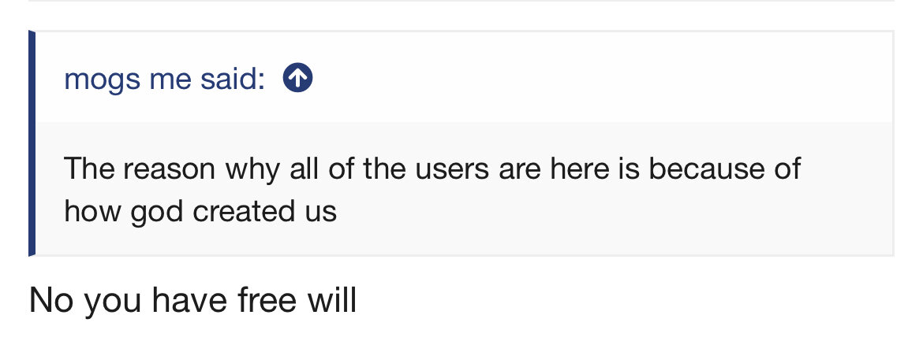This screenshot has width=923, height=341.
Task: Click the word "No" starting the reply
Action: (50, 300)
